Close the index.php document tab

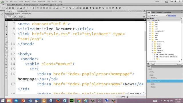15,11
